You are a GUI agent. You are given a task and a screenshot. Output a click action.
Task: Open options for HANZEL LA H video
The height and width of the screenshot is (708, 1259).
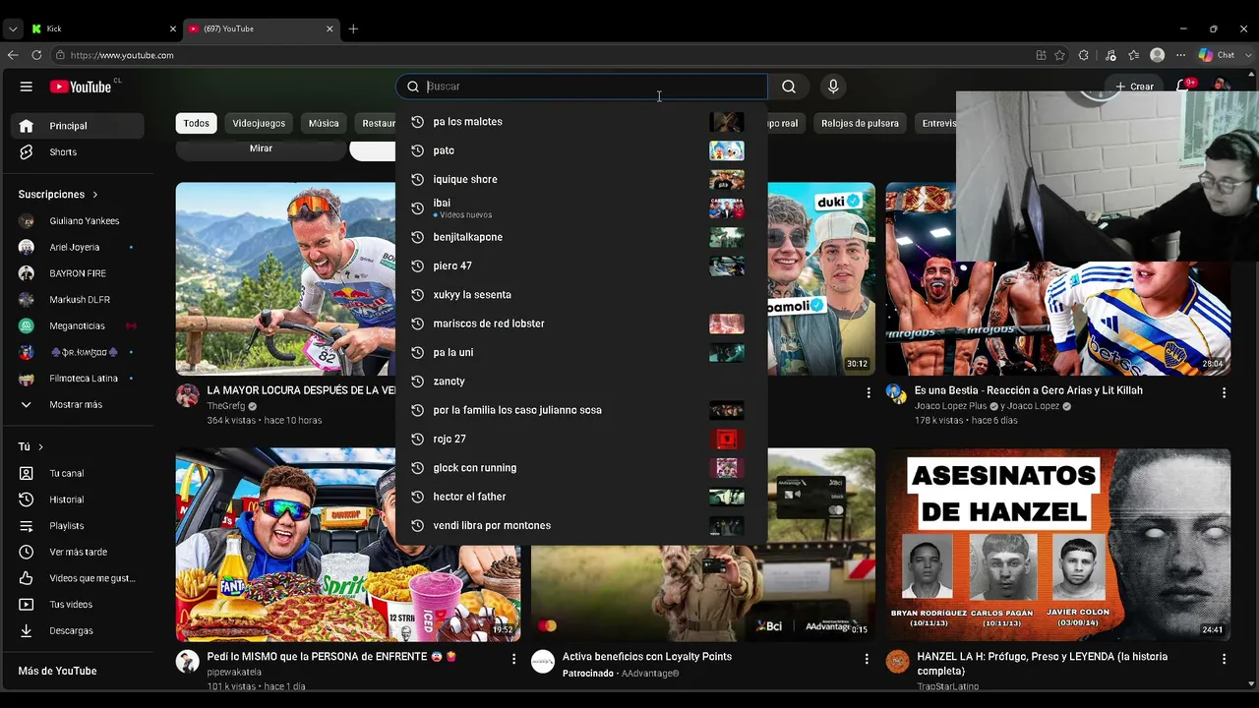pyautogui.click(x=1224, y=659)
